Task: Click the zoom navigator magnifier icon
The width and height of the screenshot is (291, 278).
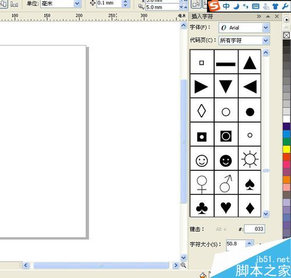Action: pos(183,265)
